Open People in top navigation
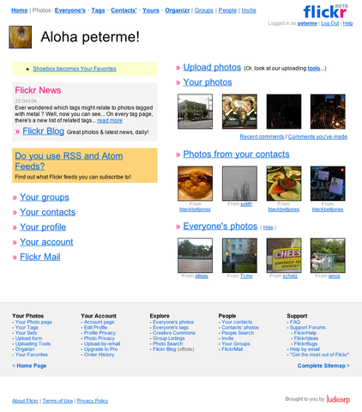The width and height of the screenshot is (362, 412). [x=227, y=10]
